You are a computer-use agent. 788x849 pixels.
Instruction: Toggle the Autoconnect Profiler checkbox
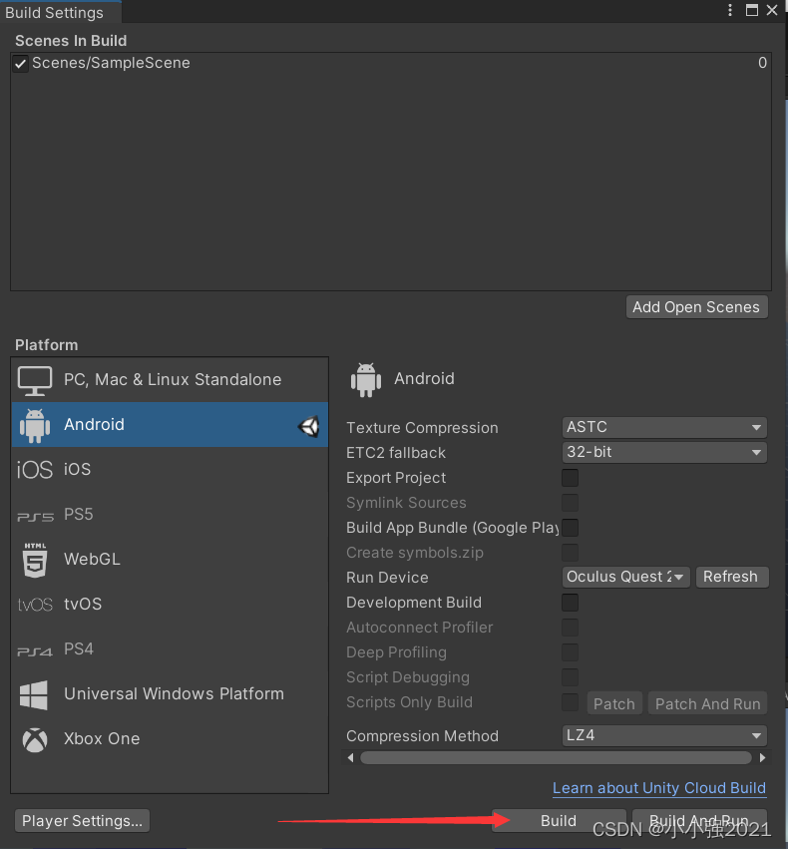coord(570,628)
